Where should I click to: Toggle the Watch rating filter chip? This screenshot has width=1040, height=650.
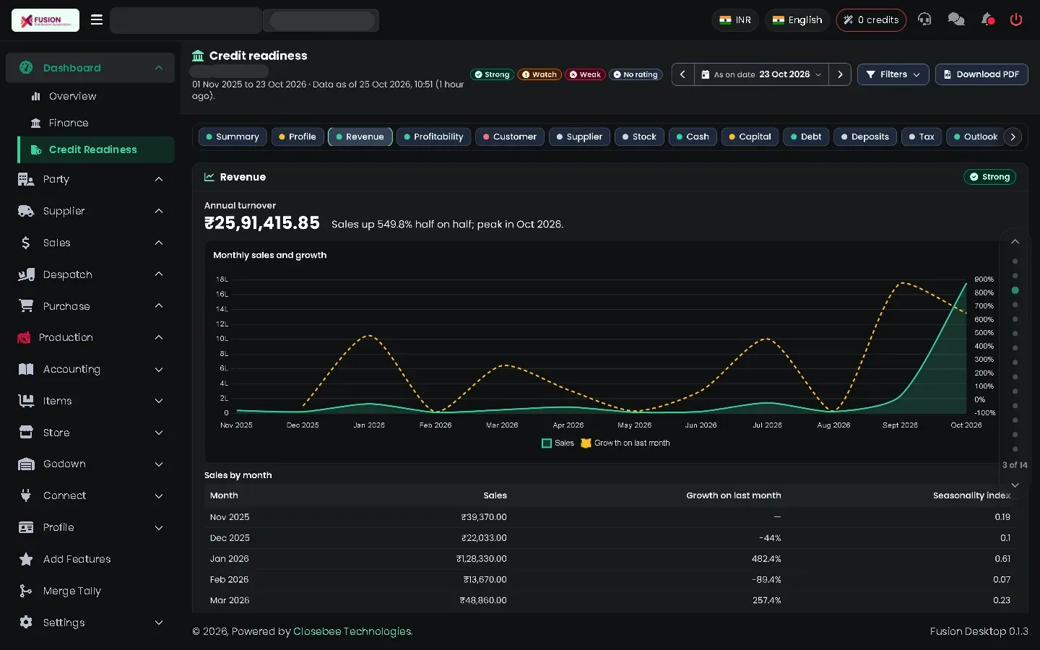(x=539, y=74)
